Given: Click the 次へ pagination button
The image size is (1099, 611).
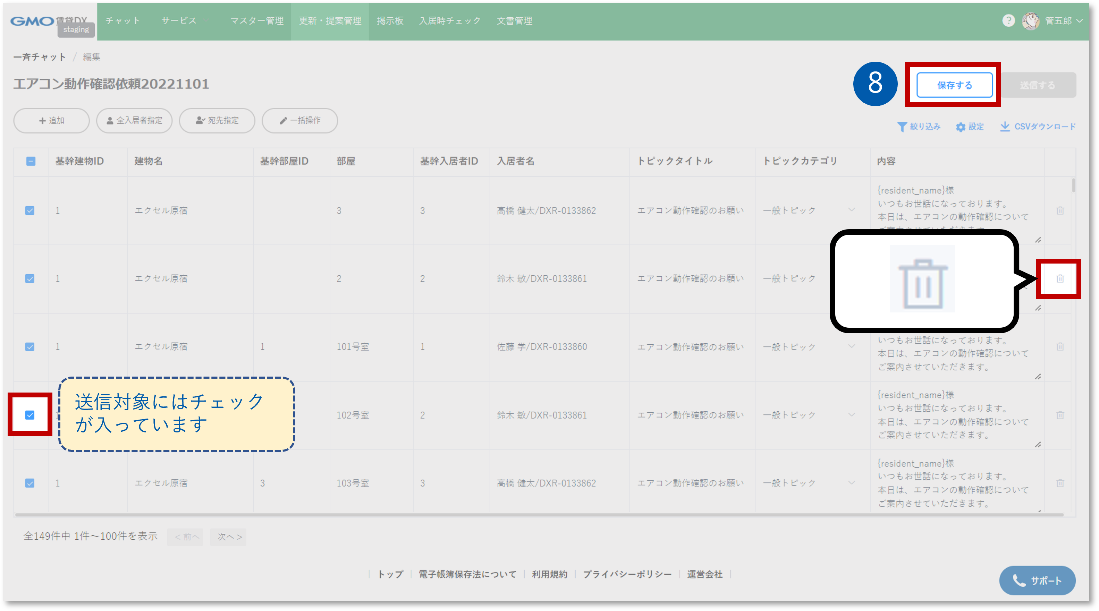Looking at the screenshot, I should pyautogui.click(x=229, y=537).
